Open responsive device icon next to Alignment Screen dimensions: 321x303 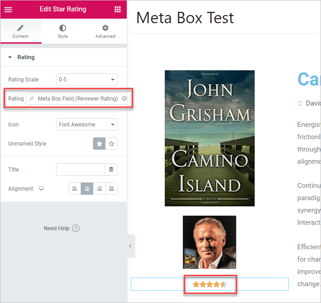41,189
